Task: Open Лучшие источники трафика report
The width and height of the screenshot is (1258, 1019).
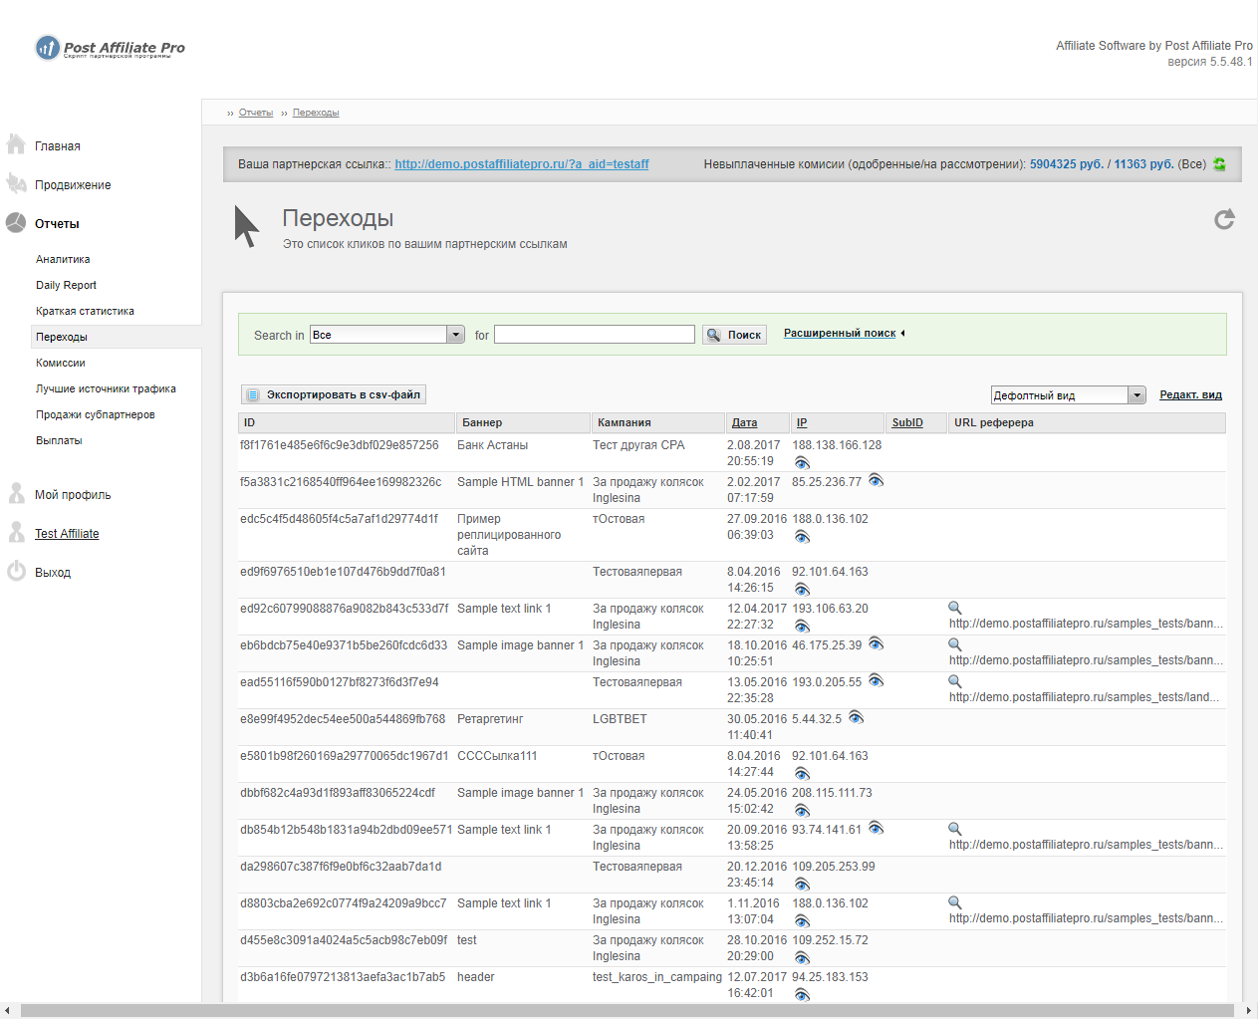Action: click(106, 388)
